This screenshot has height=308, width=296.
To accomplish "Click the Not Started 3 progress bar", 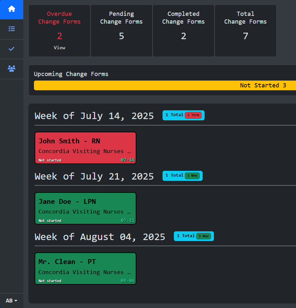I will pos(165,85).
